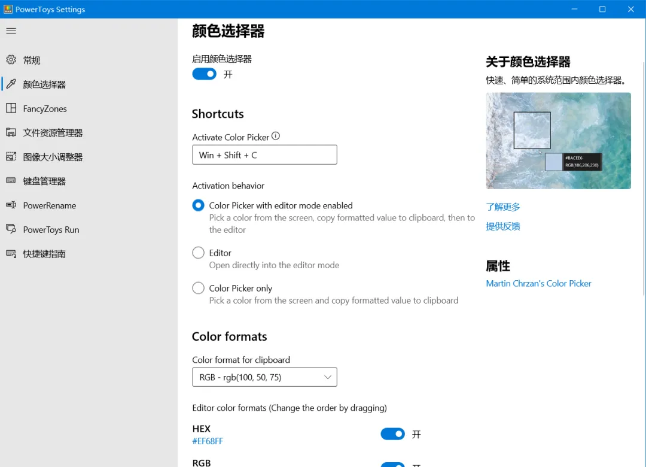Image resolution: width=646 pixels, height=467 pixels.
Task: Click the vertical scrollbar on the right
Action: coord(644,177)
